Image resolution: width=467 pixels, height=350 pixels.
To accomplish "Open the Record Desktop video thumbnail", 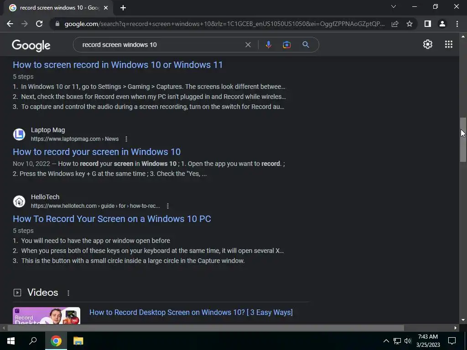I will coord(47,315).
